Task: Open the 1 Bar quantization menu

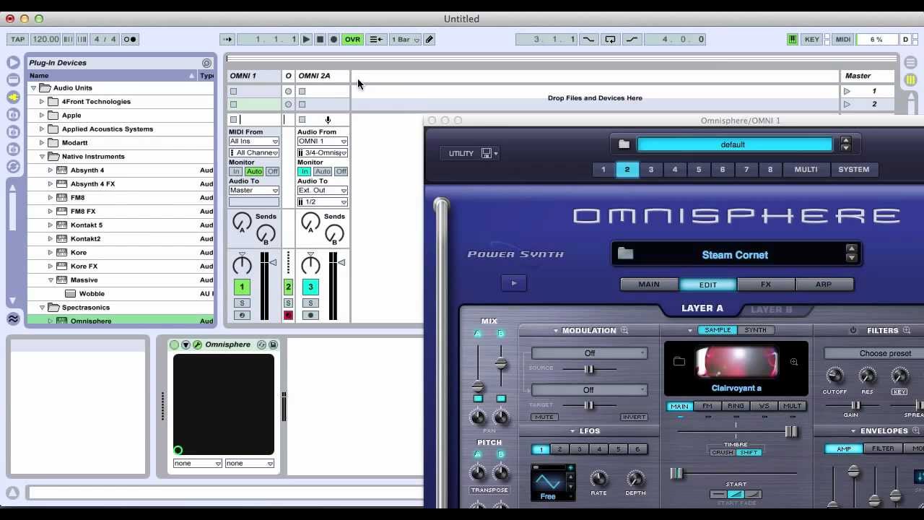Action: [x=405, y=40]
